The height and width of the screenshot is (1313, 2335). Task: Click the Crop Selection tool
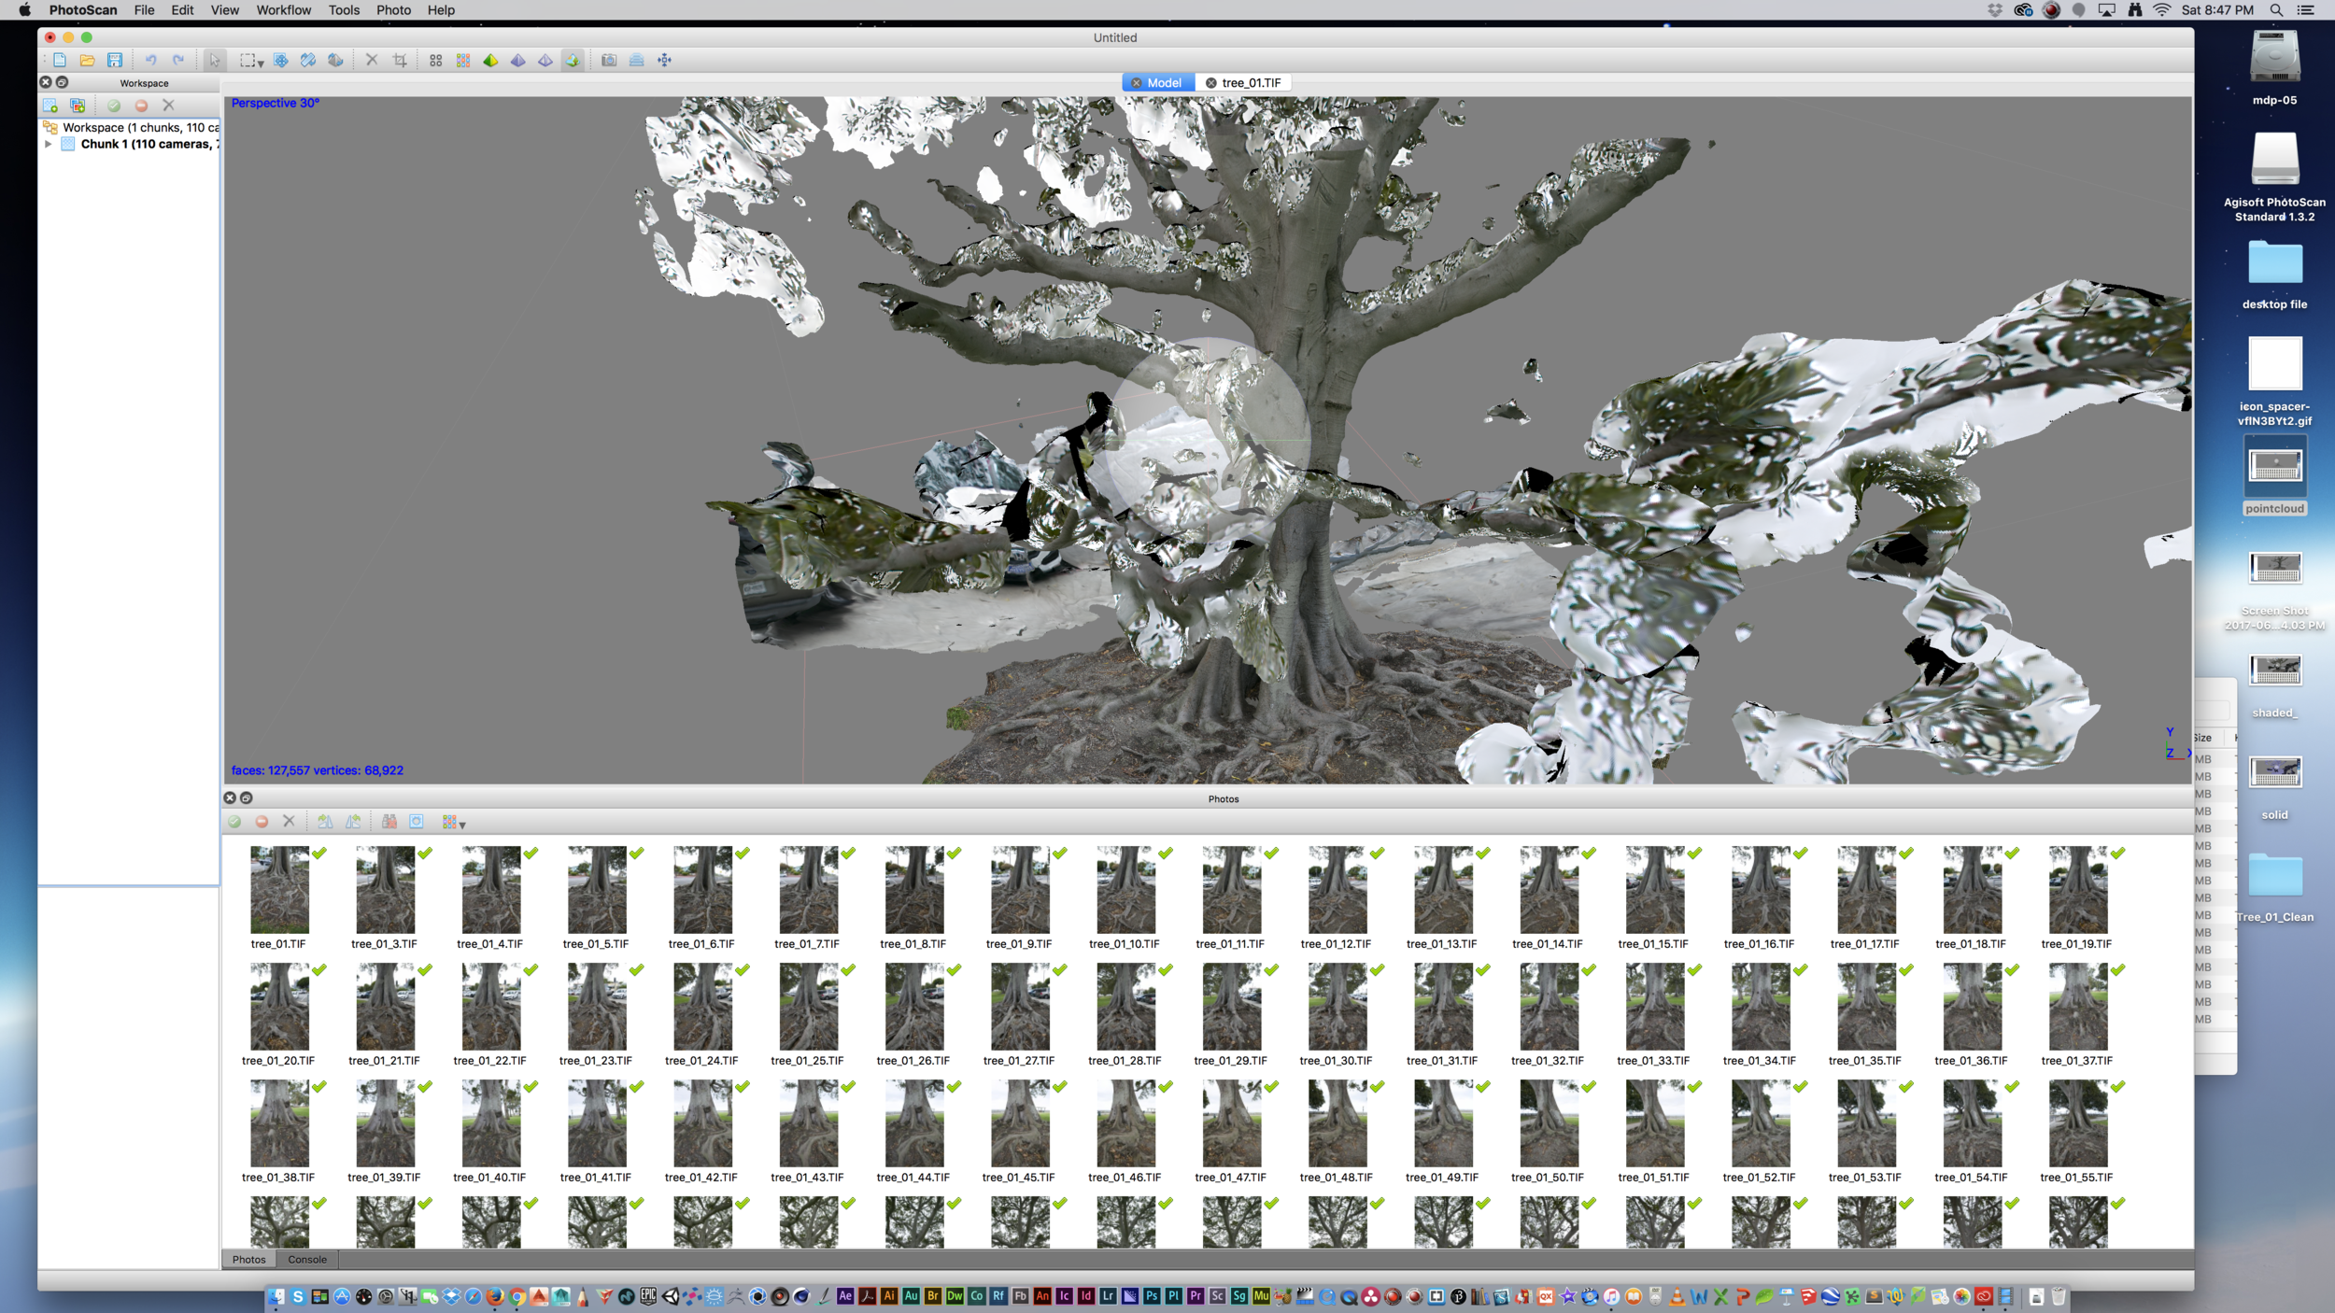[400, 61]
